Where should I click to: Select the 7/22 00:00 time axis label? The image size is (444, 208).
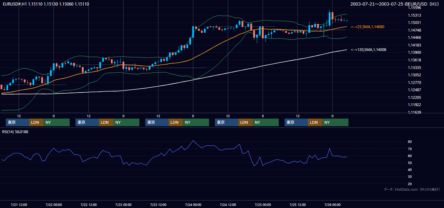tap(54, 205)
